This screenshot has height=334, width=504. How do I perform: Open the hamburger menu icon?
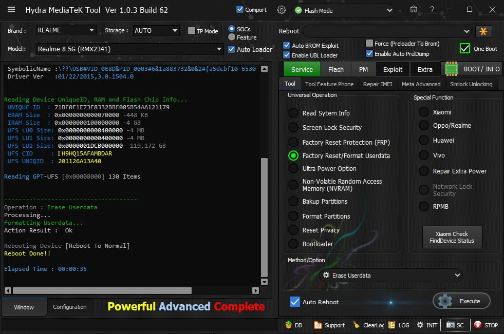11,10
